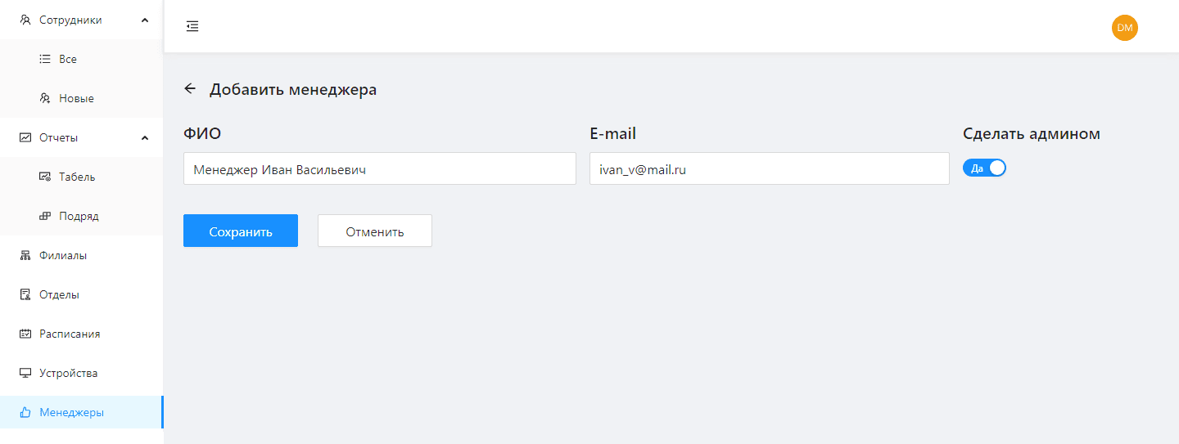Click the Устройства monitor icon
This screenshot has height=444, width=1179.
tap(25, 373)
